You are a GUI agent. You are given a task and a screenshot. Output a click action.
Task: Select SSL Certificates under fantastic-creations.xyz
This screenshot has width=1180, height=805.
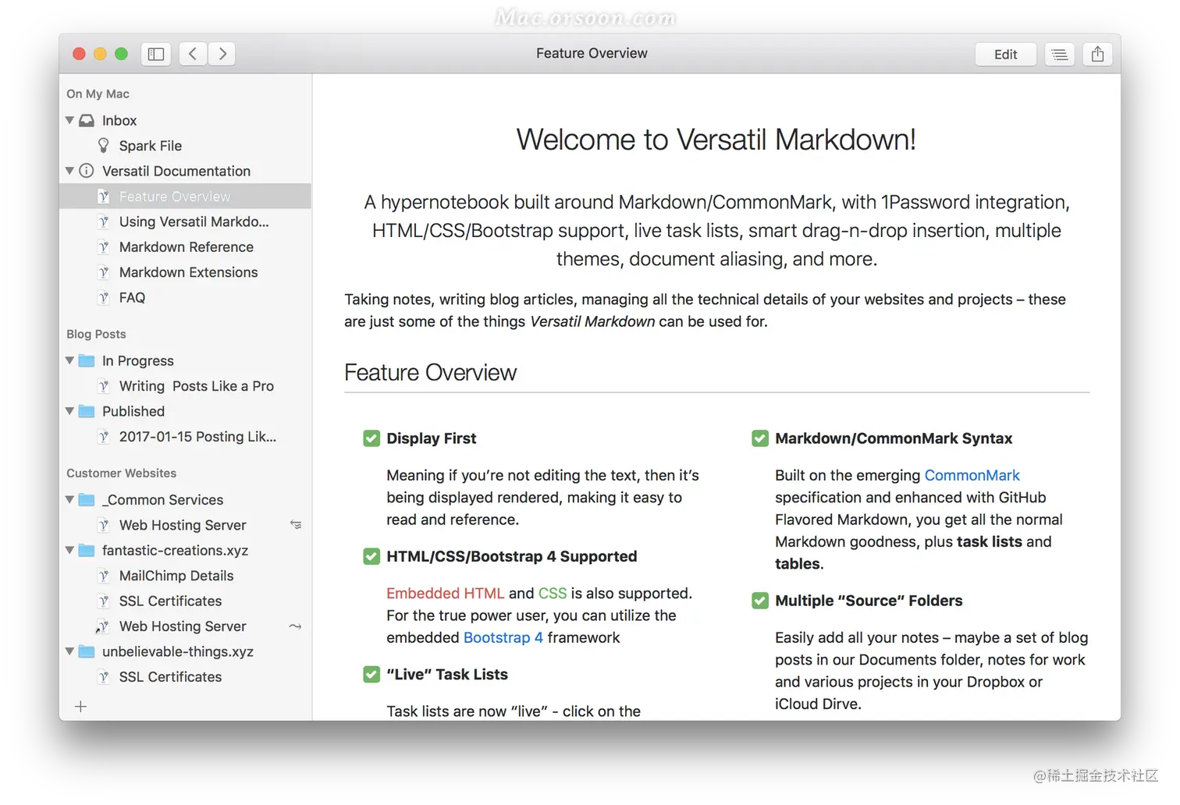coord(186,601)
